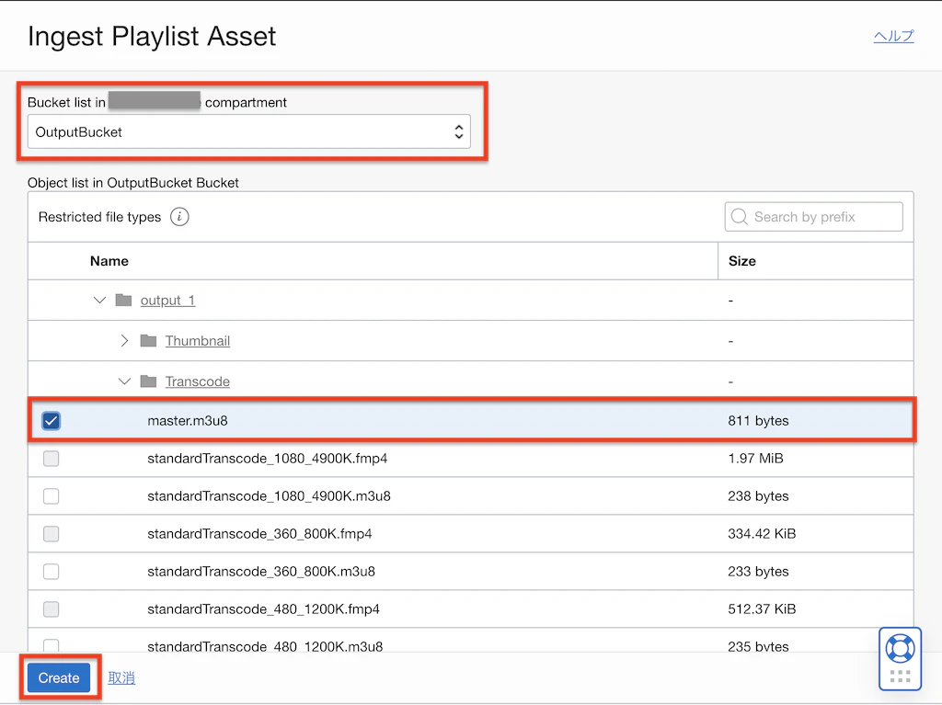Click the Size column header
This screenshot has width=942, height=705.
[x=742, y=261]
